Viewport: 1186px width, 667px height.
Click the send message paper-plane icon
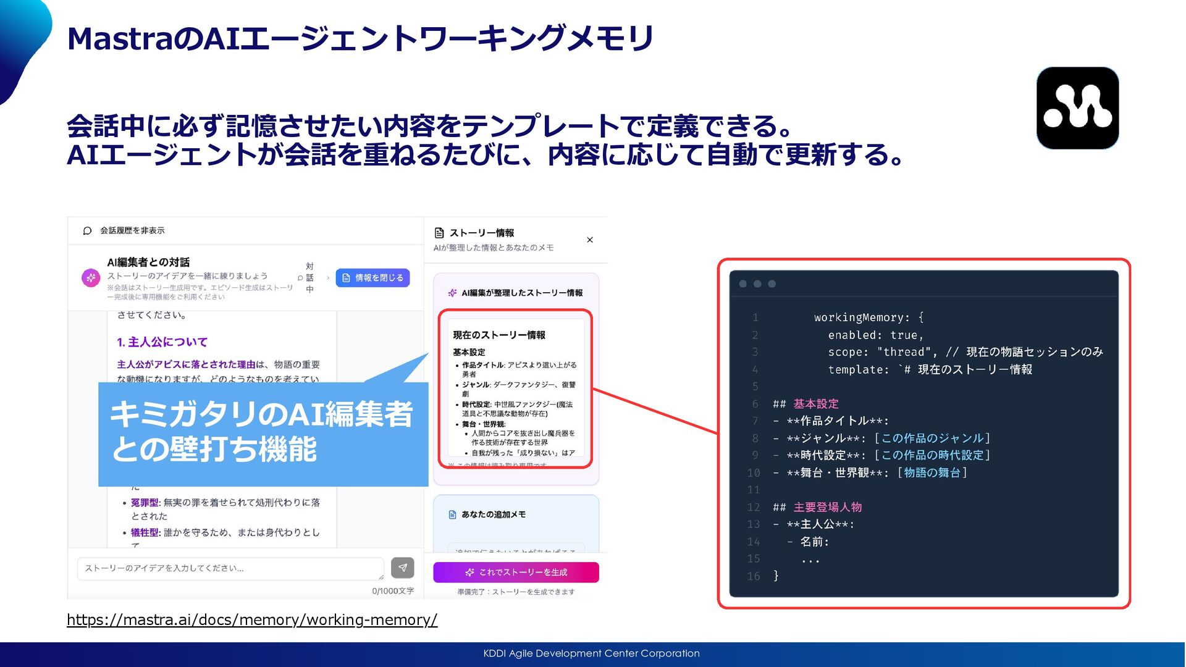click(402, 568)
